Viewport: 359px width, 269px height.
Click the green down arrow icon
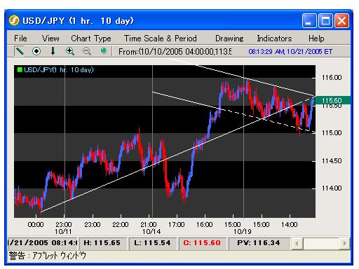click(x=53, y=51)
